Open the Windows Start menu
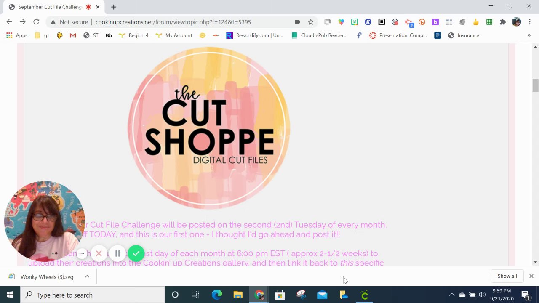 (x=10, y=295)
